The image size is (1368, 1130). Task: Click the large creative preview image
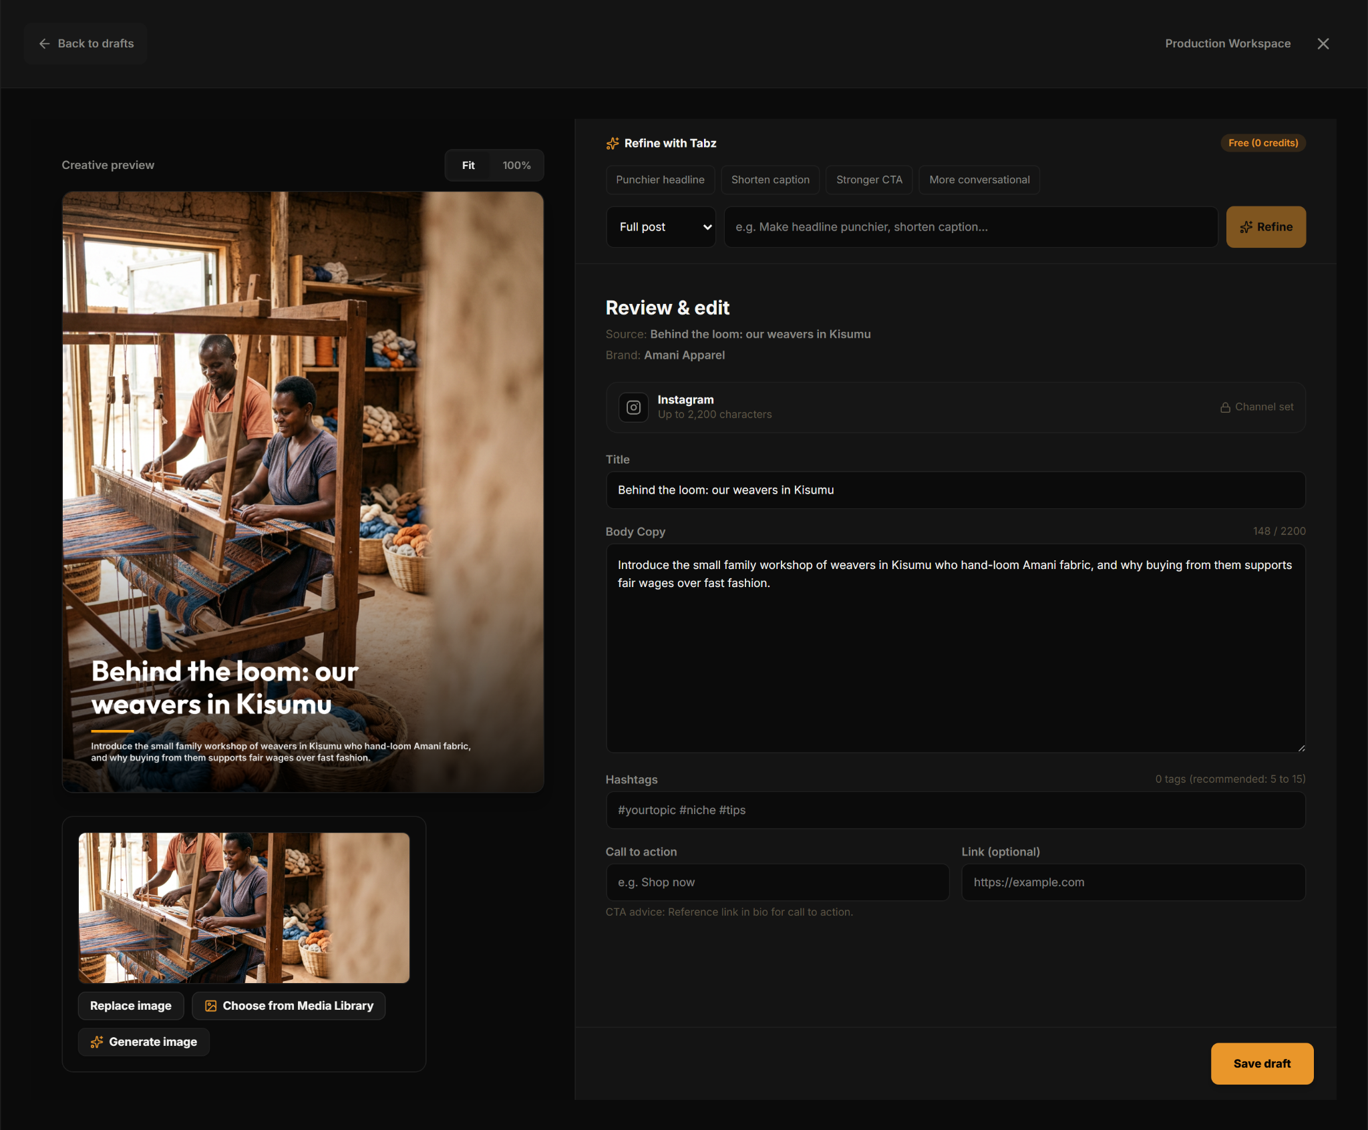click(x=303, y=492)
